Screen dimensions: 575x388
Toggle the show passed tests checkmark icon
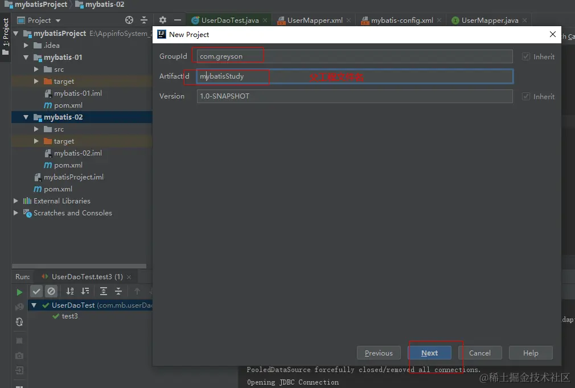click(36, 292)
